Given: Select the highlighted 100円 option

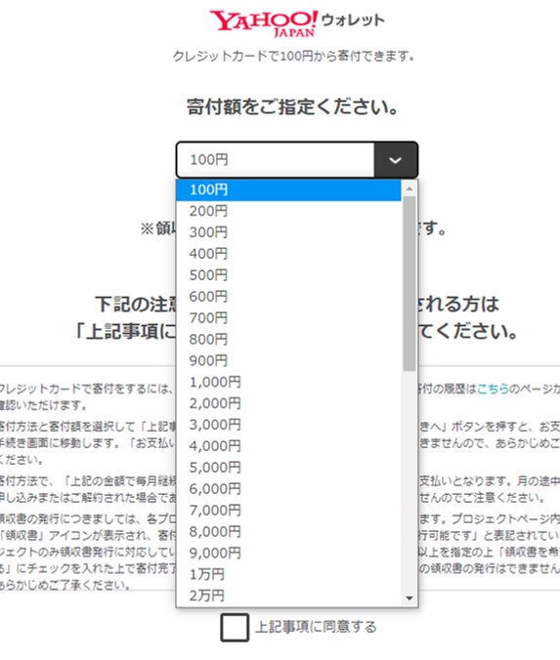Looking at the screenshot, I should click(x=288, y=189).
